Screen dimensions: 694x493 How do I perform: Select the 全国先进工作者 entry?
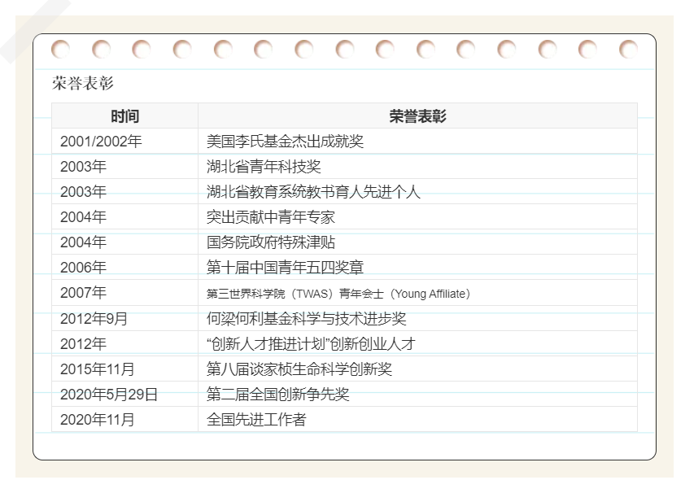click(x=256, y=420)
